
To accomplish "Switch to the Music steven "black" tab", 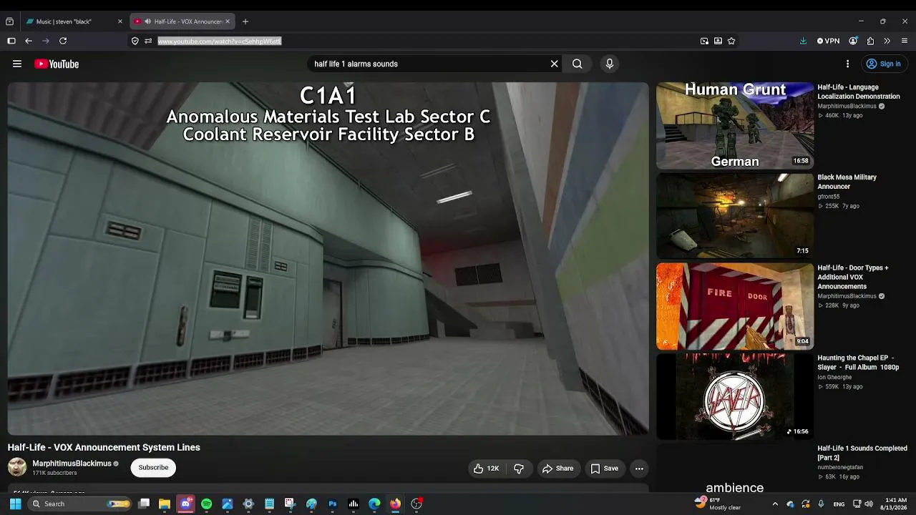I will click(x=74, y=21).
